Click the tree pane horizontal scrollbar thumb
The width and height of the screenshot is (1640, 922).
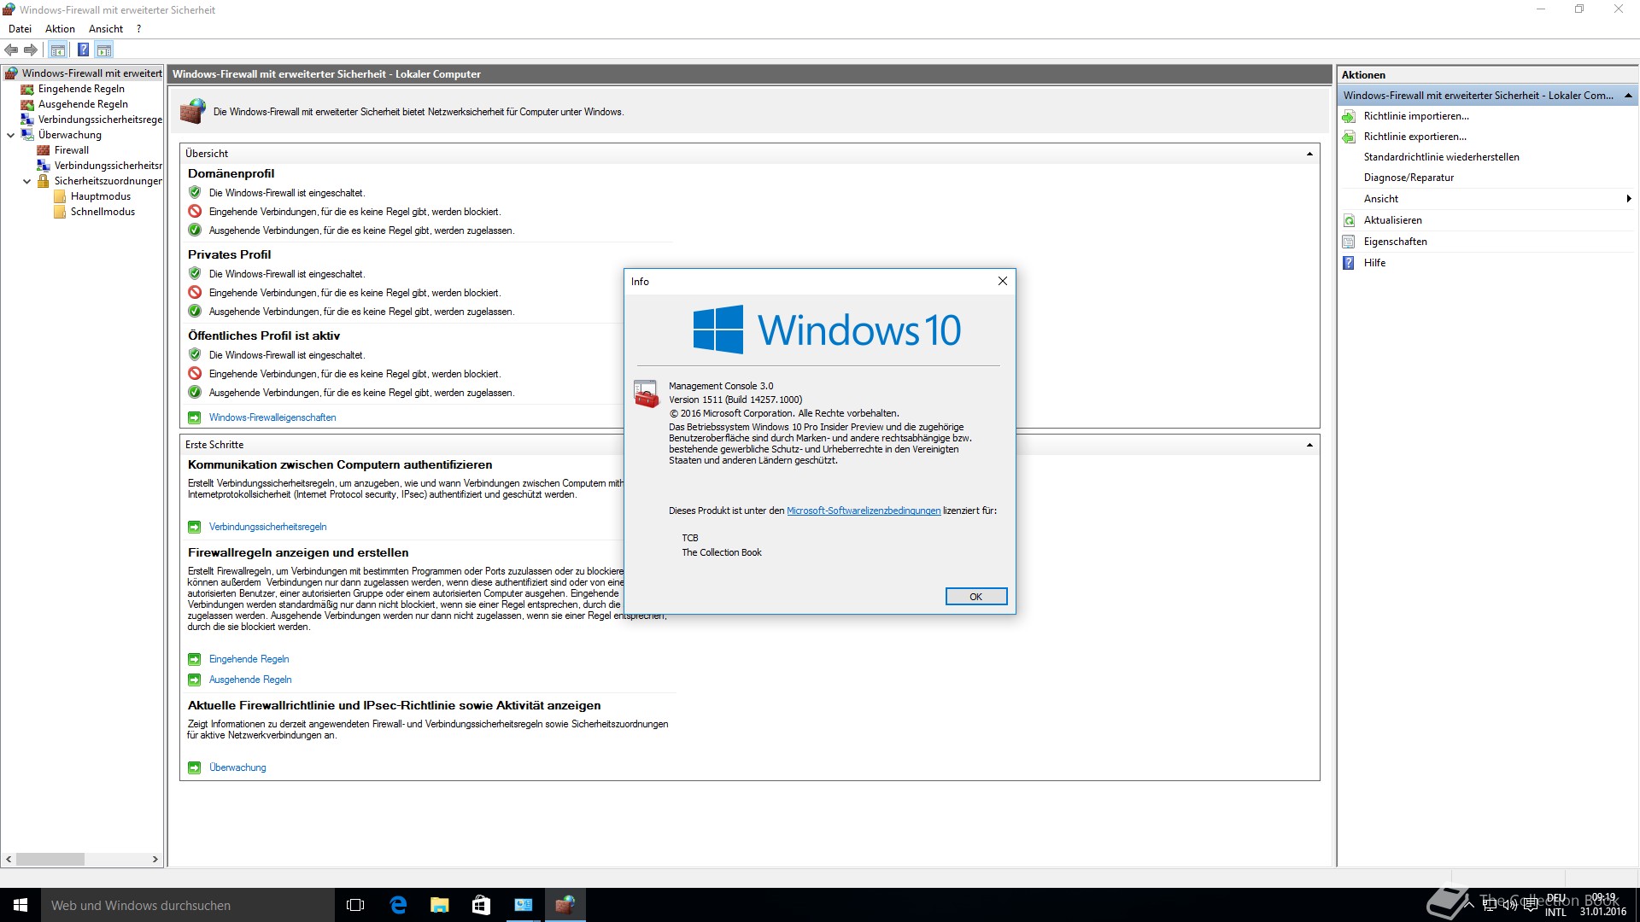tap(50, 859)
